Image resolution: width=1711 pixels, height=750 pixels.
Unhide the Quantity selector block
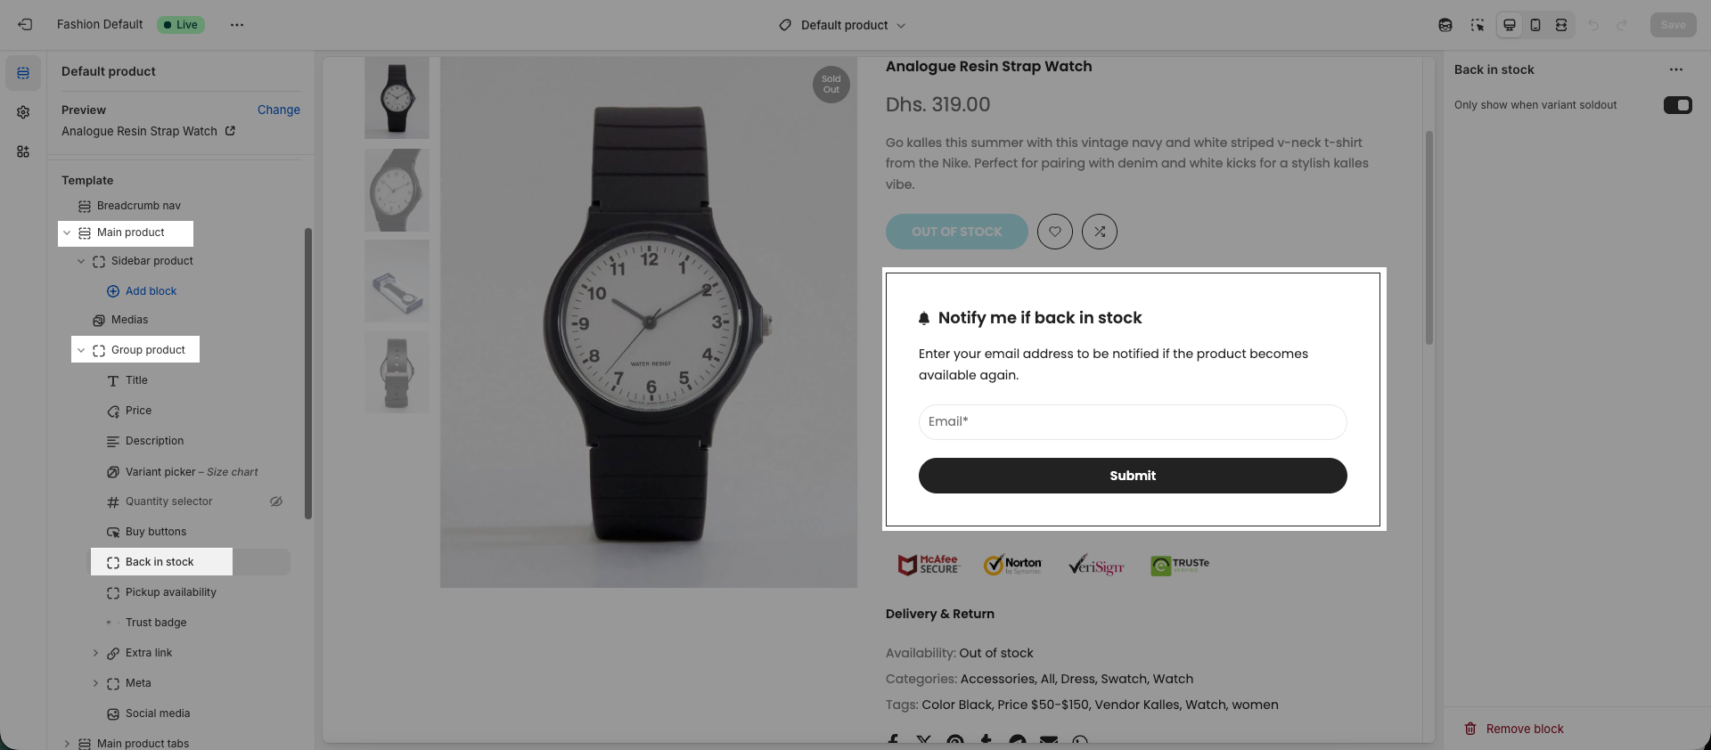pos(276,501)
